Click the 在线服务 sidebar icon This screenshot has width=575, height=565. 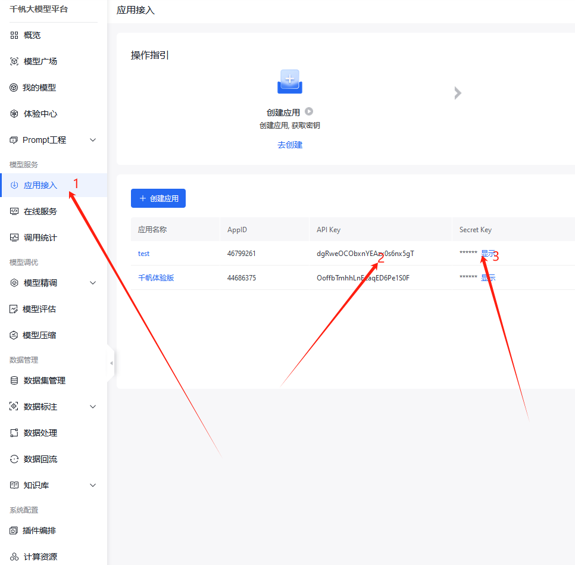14,211
